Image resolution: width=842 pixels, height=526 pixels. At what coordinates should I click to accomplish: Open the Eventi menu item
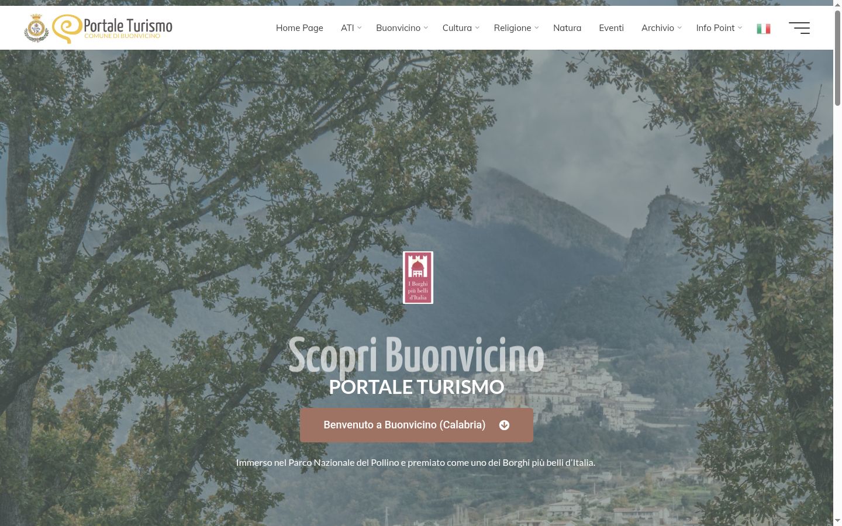[611, 27]
